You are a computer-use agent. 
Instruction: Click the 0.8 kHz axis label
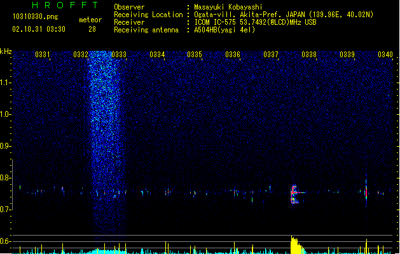(x=5, y=178)
